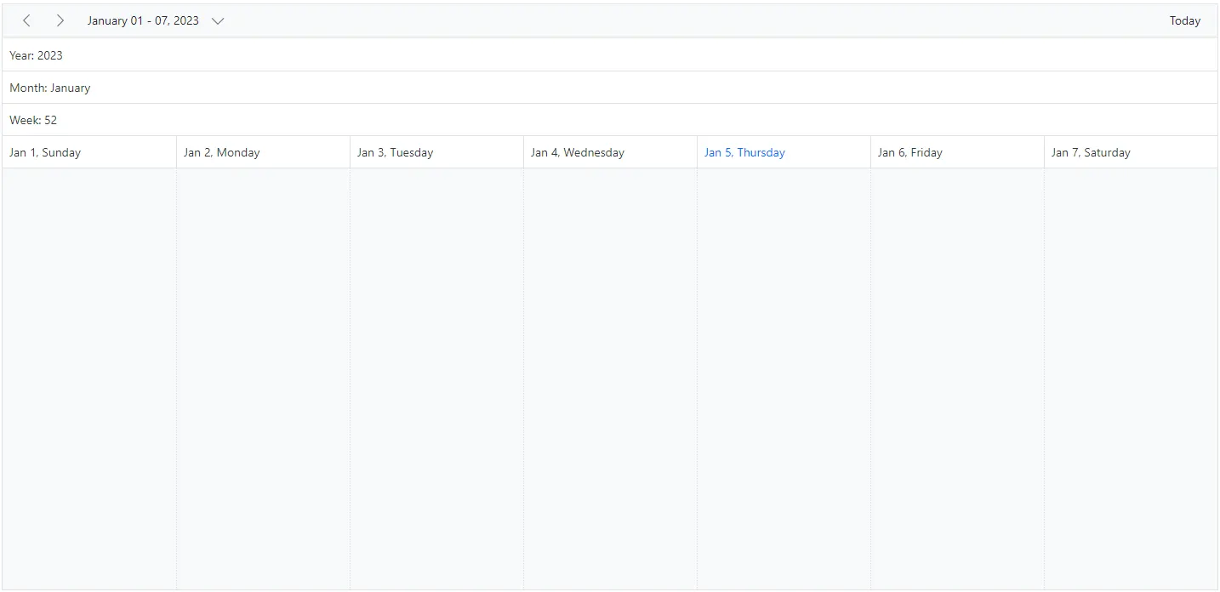Viewport: 1220px width, 592px height.
Task: Select the empty cell under Jan 2, Monday
Action: coord(263,379)
